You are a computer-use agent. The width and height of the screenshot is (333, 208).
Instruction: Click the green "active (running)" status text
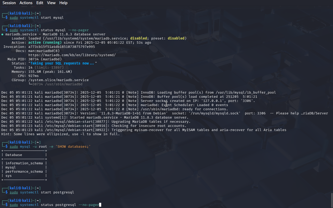click(45, 43)
